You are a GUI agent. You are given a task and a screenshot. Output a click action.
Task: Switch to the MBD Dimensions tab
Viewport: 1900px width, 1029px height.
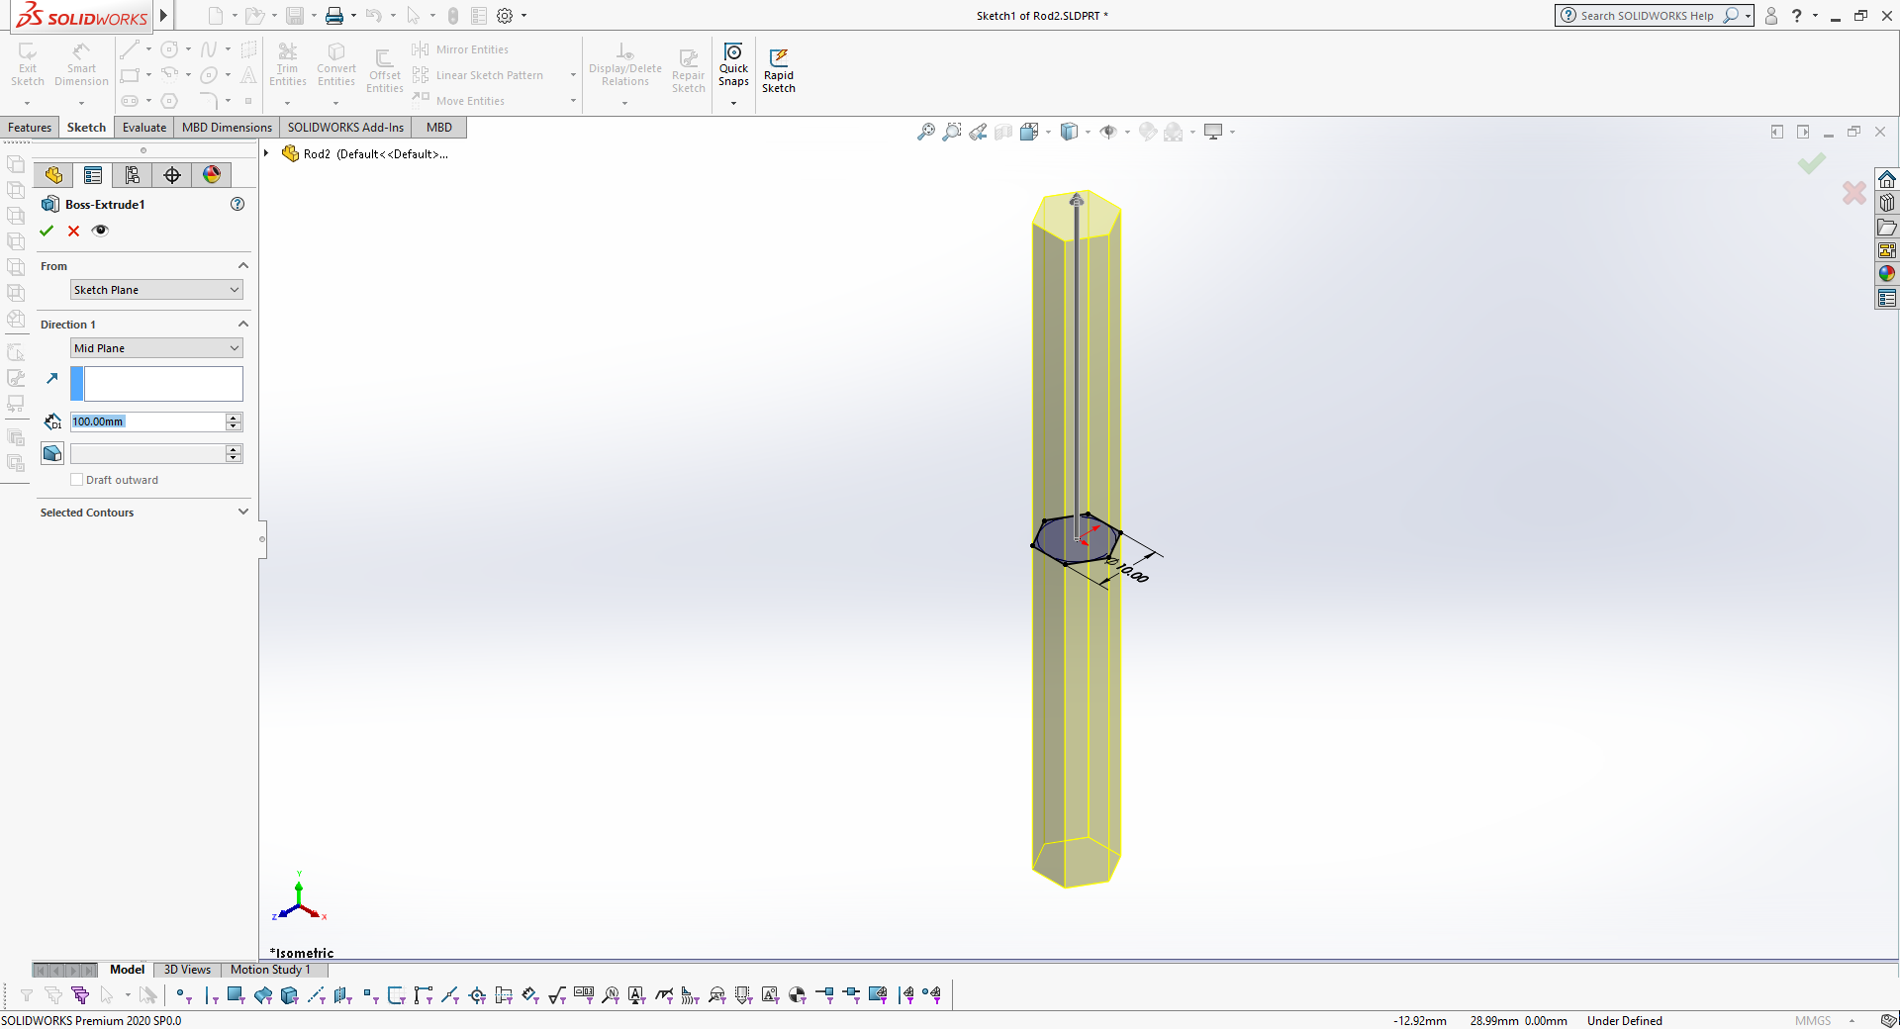227,128
